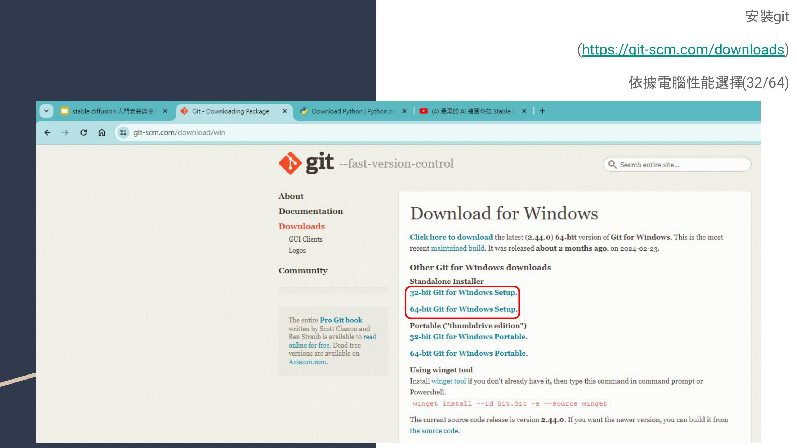Open the About section in sidebar

tap(291, 196)
